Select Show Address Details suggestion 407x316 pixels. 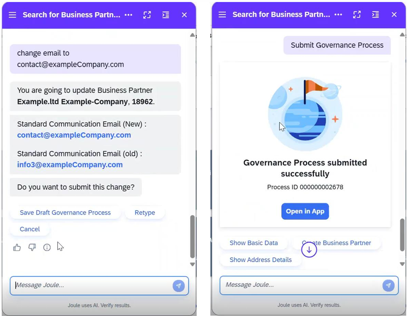pos(261,260)
